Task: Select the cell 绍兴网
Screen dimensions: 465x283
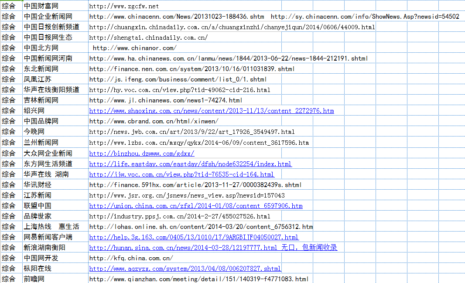Action: (x=55, y=110)
